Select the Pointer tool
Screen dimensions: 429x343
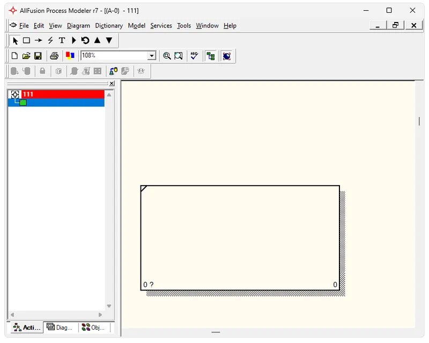pos(15,41)
